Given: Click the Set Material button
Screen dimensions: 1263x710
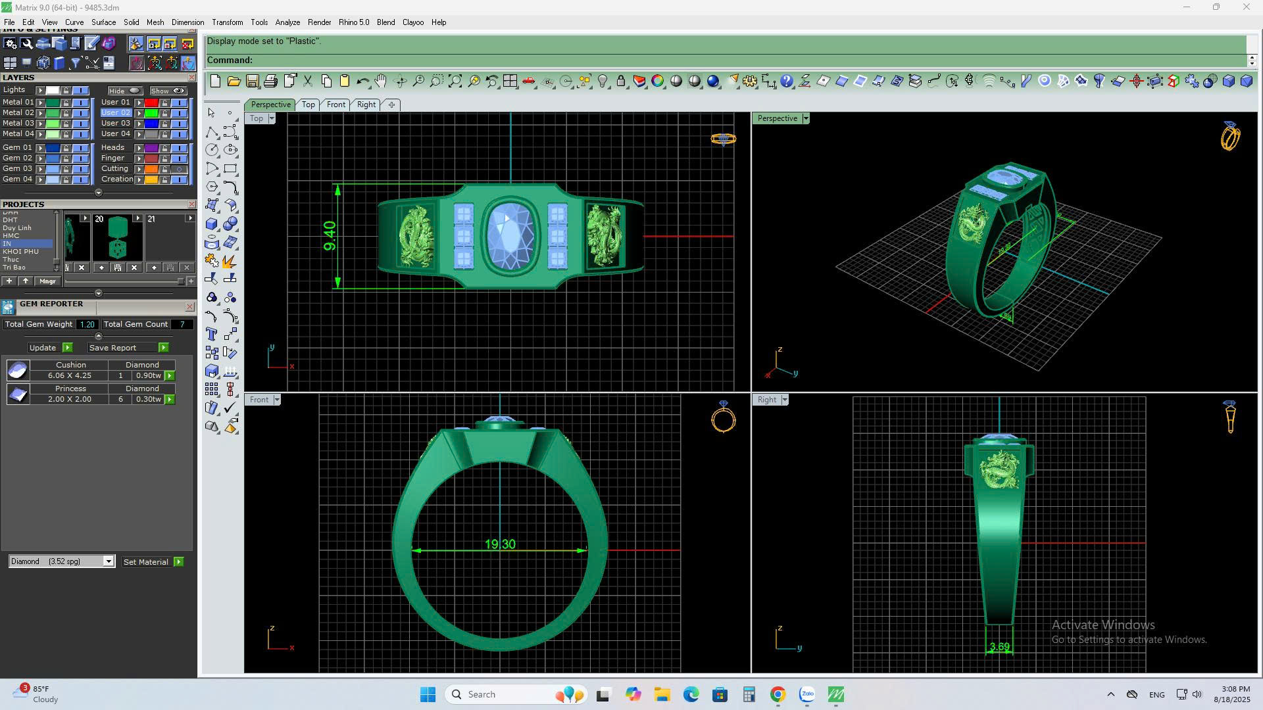Looking at the screenshot, I should tap(145, 562).
